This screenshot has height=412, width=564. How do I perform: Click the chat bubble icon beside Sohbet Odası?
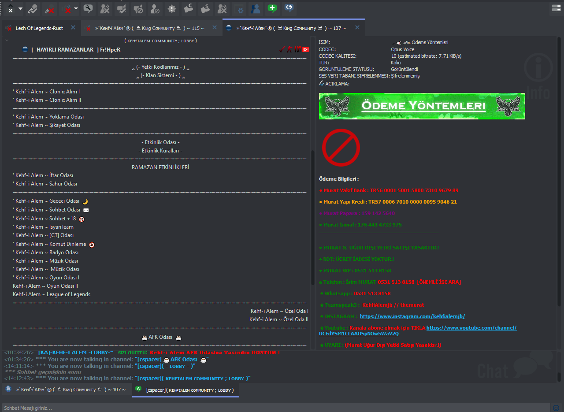click(x=86, y=210)
